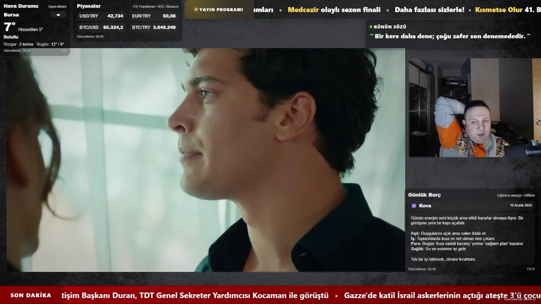This screenshot has height=304, width=541.
Task: Click the Kova zodiac sign name
Action: [425, 206]
